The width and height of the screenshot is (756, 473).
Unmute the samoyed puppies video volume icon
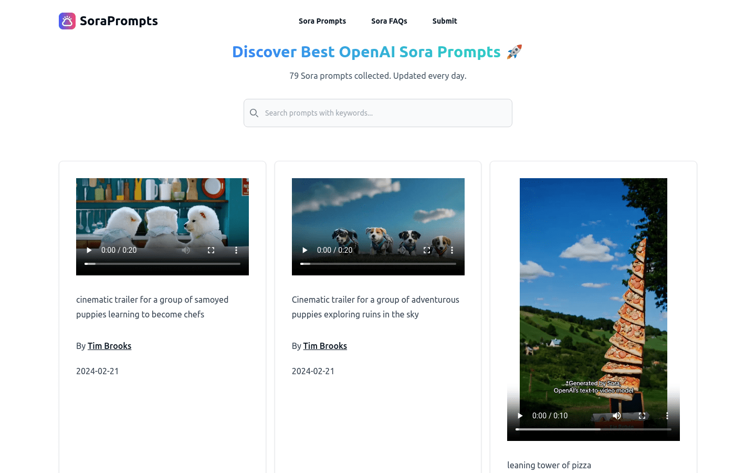[186, 250]
